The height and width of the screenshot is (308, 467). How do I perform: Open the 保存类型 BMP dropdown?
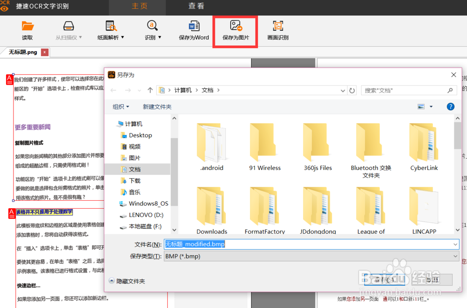tap(311, 256)
